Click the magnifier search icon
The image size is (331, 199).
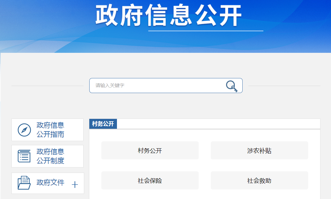click(x=231, y=86)
